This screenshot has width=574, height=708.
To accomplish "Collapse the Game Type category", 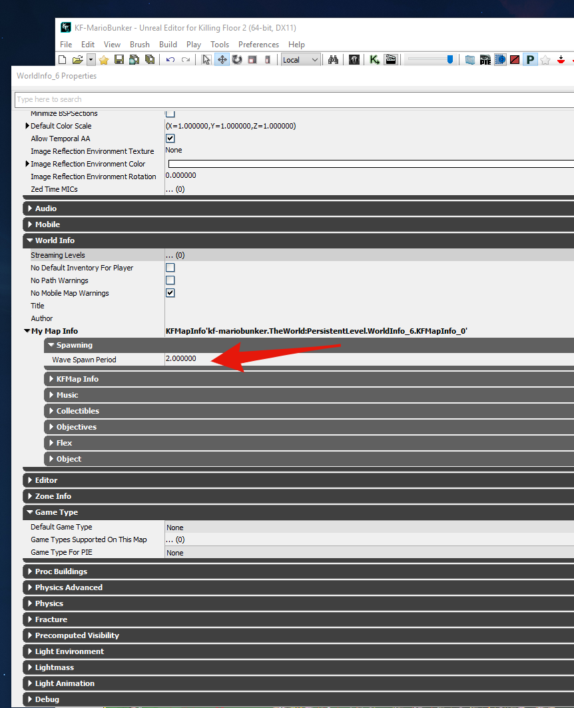I will click(30, 512).
